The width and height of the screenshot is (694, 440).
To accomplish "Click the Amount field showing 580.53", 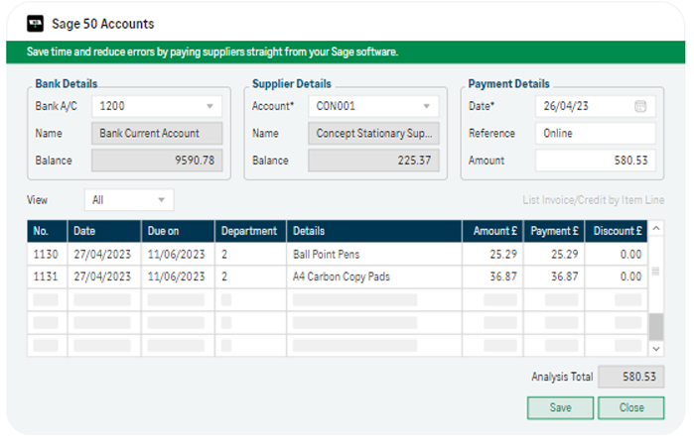I will point(596,161).
